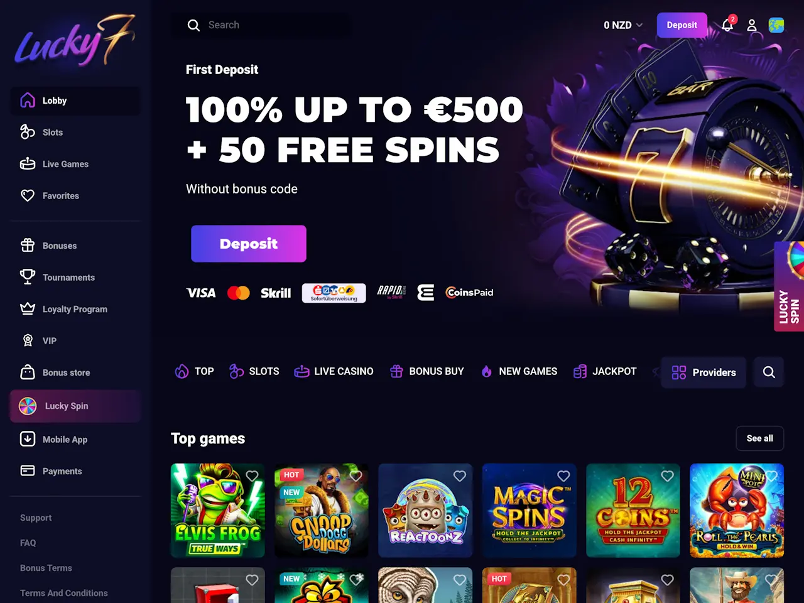Open the Providers dropdown filter
Image resolution: width=804 pixels, height=603 pixels.
703,372
